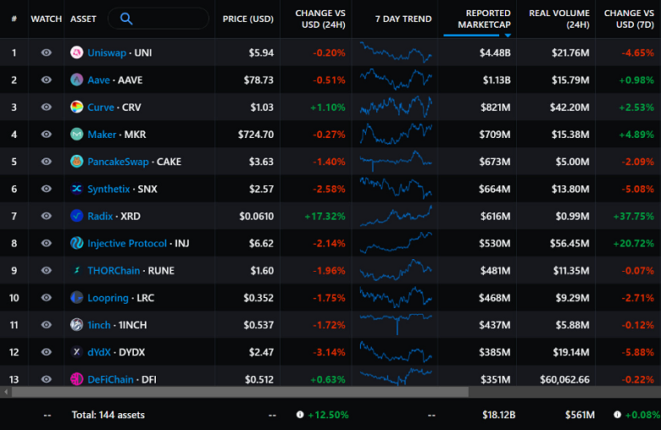Toggle watch eye for dYdX row

(46, 352)
